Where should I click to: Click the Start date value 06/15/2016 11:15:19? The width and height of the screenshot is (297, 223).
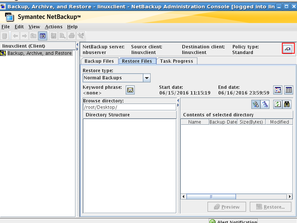[x=185, y=93]
